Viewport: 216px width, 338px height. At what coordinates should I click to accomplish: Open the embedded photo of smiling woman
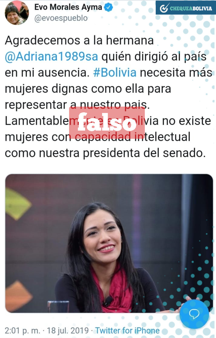pyautogui.click(x=109, y=243)
